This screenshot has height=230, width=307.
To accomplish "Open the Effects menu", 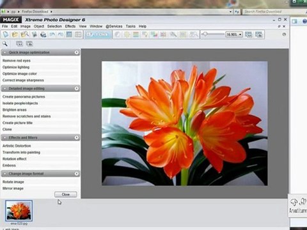I will coord(70,26).
